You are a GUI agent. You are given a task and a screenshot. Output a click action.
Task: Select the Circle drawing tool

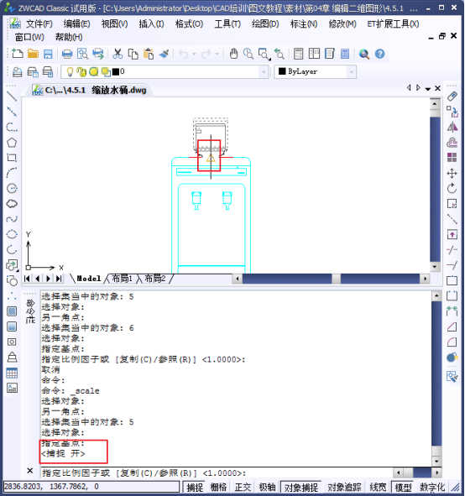click(x=12, y=189)
